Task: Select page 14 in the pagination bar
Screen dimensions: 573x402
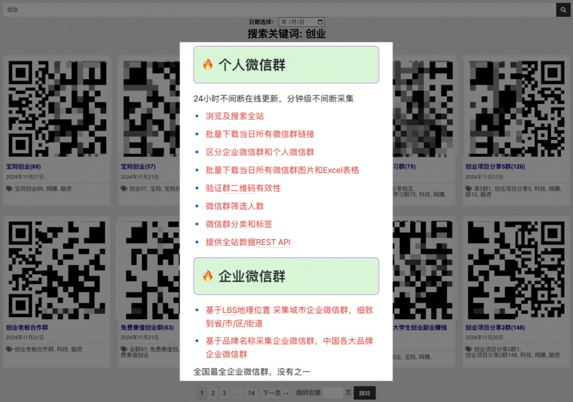Action: click(x=251, y=393)
